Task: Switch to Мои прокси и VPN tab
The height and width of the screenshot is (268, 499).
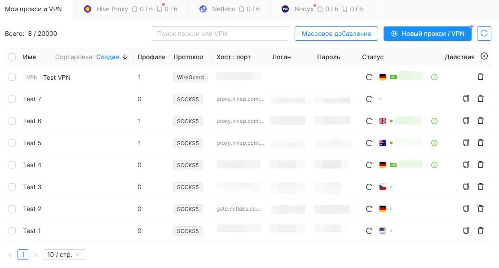Action: [33, 9]
